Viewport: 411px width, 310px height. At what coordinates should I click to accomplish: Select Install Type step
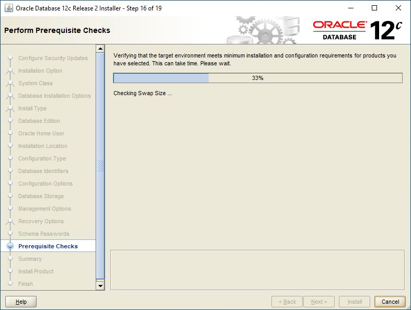(32, 109)
